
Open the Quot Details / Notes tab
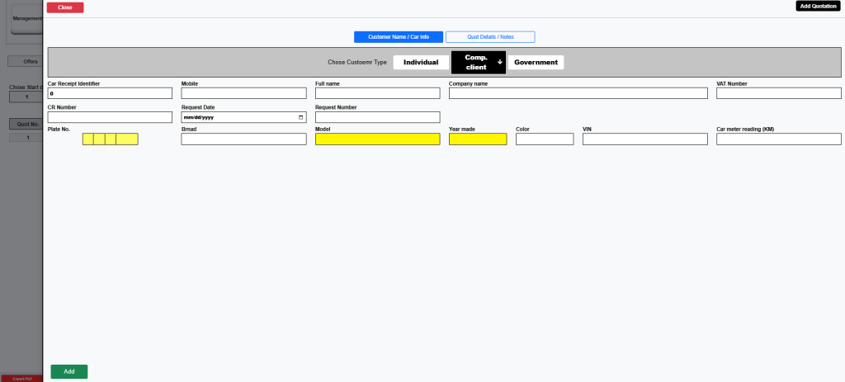pyautogui.click(x=490, y=37)
